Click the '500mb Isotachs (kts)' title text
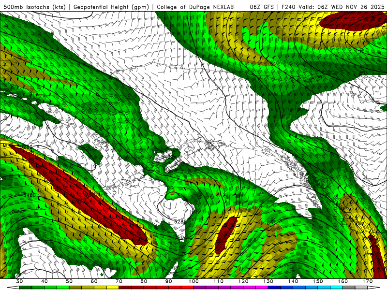387x290 pixels. tap(34, 7)
